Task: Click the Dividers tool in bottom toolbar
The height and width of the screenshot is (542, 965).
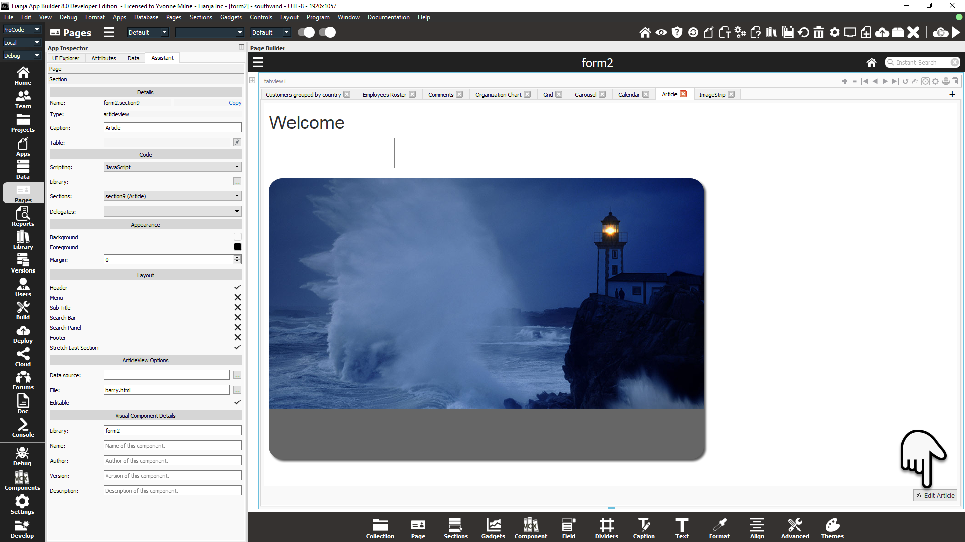Action: pyautogui.click(x=606, y=528)
